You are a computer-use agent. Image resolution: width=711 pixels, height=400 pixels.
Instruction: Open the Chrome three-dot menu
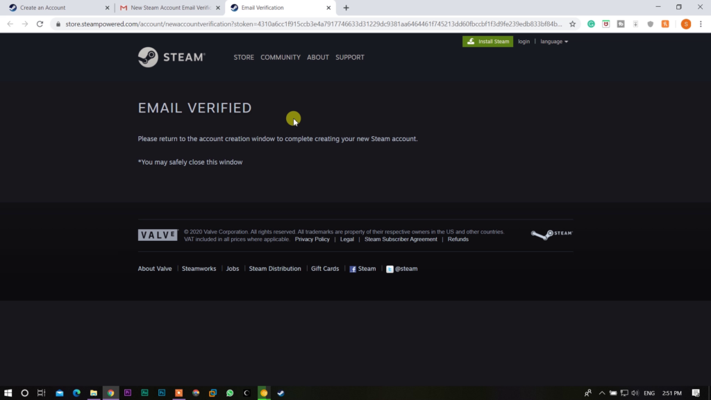701,24
